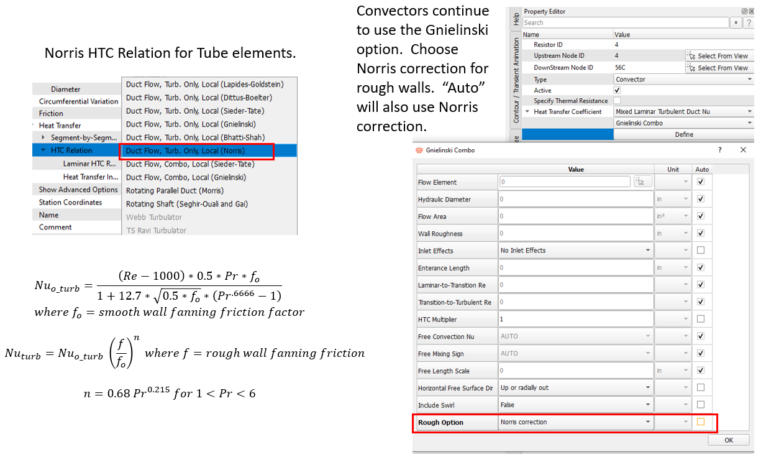The image size is (761, 457).
Task: Enable Auto checkbox for Include Swirl
Action: click(x=701, y=405)
